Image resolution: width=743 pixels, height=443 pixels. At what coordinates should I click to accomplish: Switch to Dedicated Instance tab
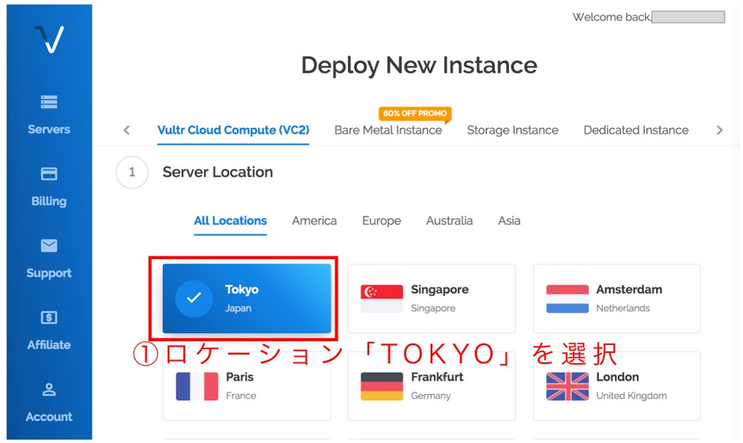pos(636,130)
